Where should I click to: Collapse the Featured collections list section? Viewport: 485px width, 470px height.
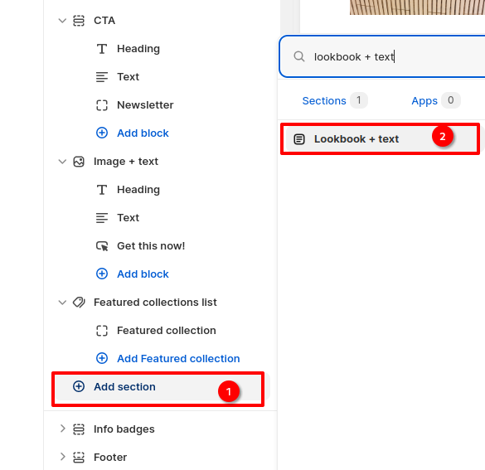click(x=62, y=303)
